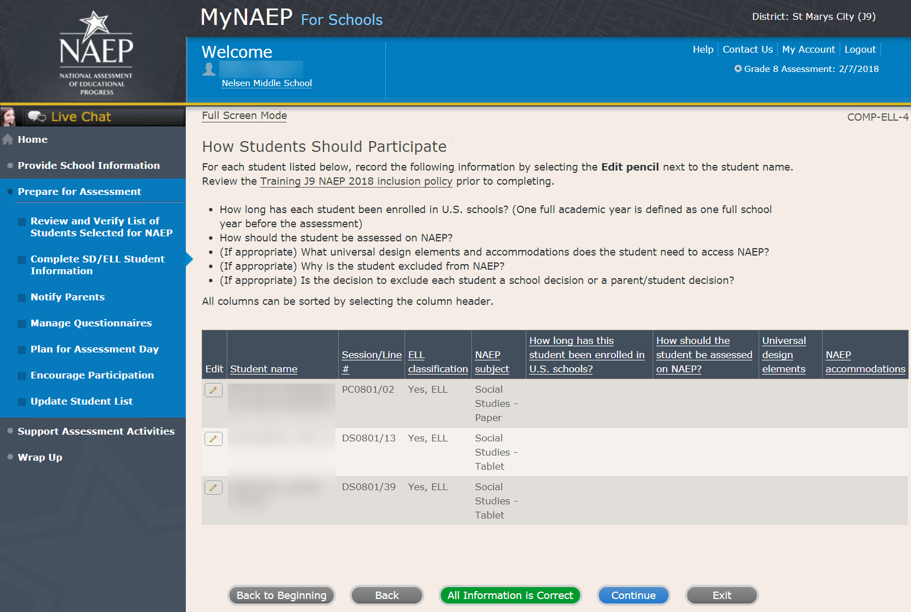Click Logout
This screenshot has width=911, height=612.
pos(860,49)
